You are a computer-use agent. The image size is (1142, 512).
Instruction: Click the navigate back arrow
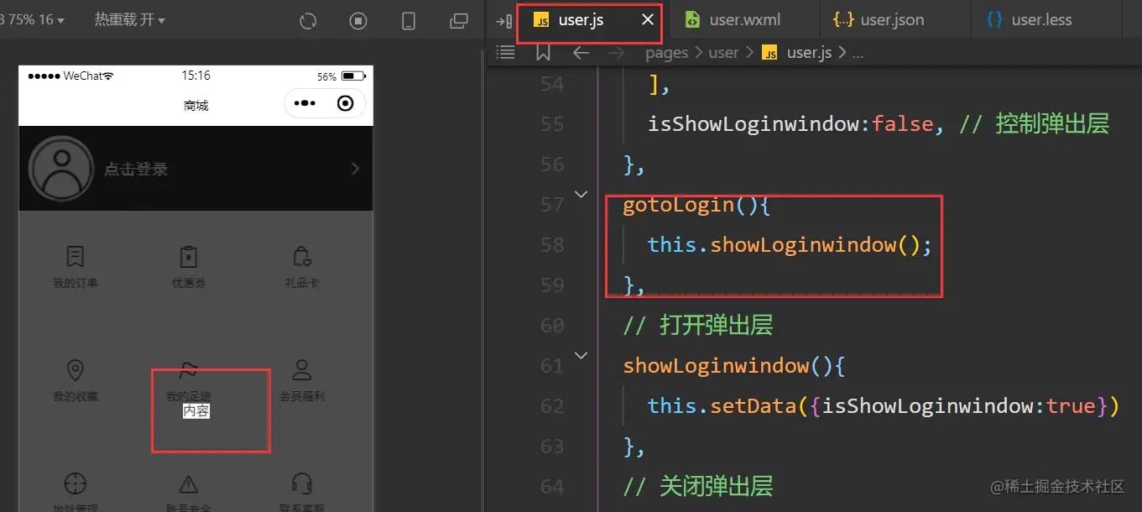coord(581,53)
